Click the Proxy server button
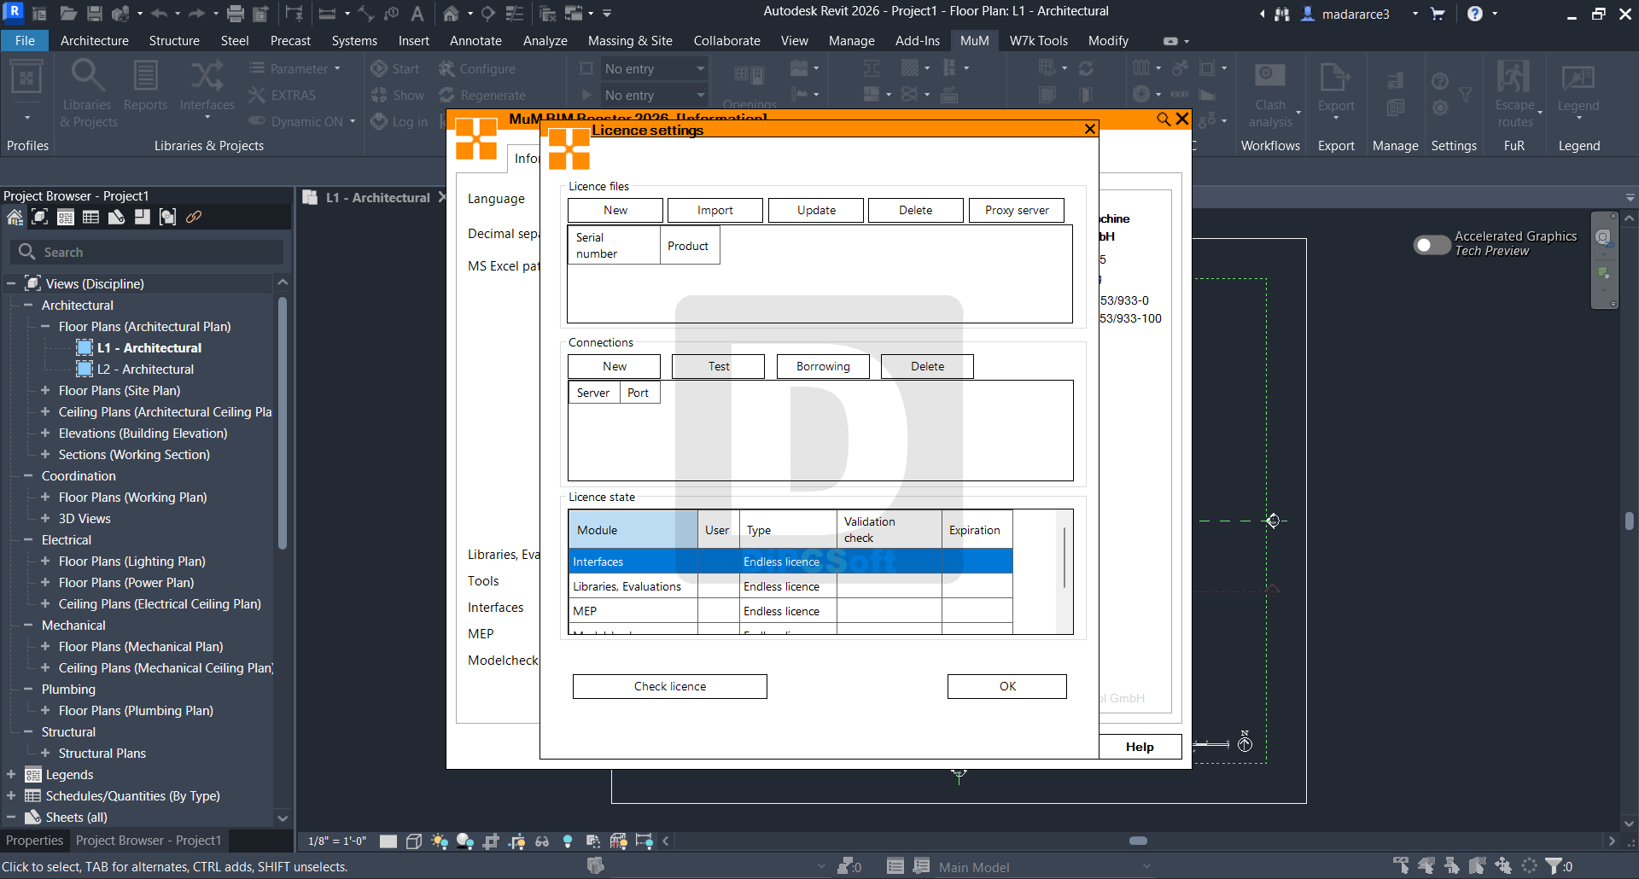Image resolution: width=1639 pixels, height=879 pixels. click(1017, 210)
